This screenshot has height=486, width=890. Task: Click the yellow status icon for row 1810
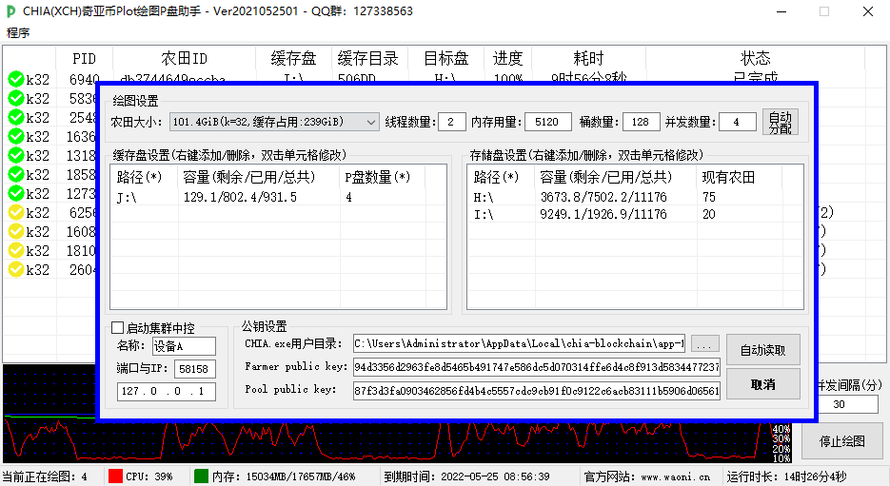point(16,251)
